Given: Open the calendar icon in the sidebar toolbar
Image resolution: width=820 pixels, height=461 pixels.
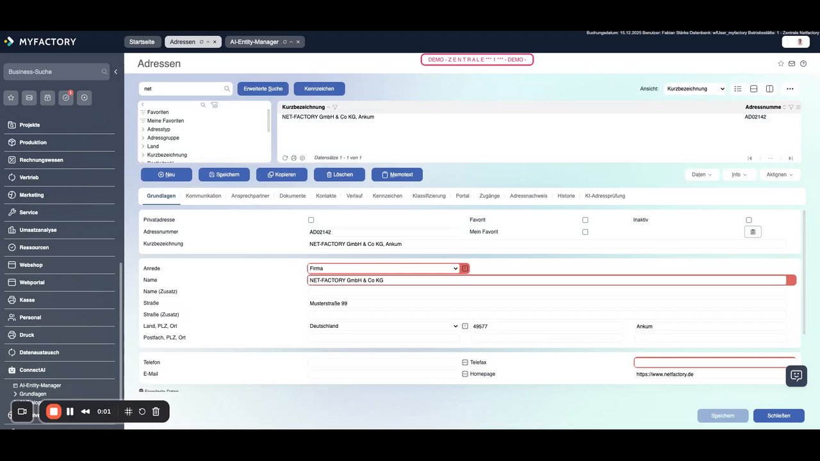Looking at the screenshot, I should click(47, 98).
